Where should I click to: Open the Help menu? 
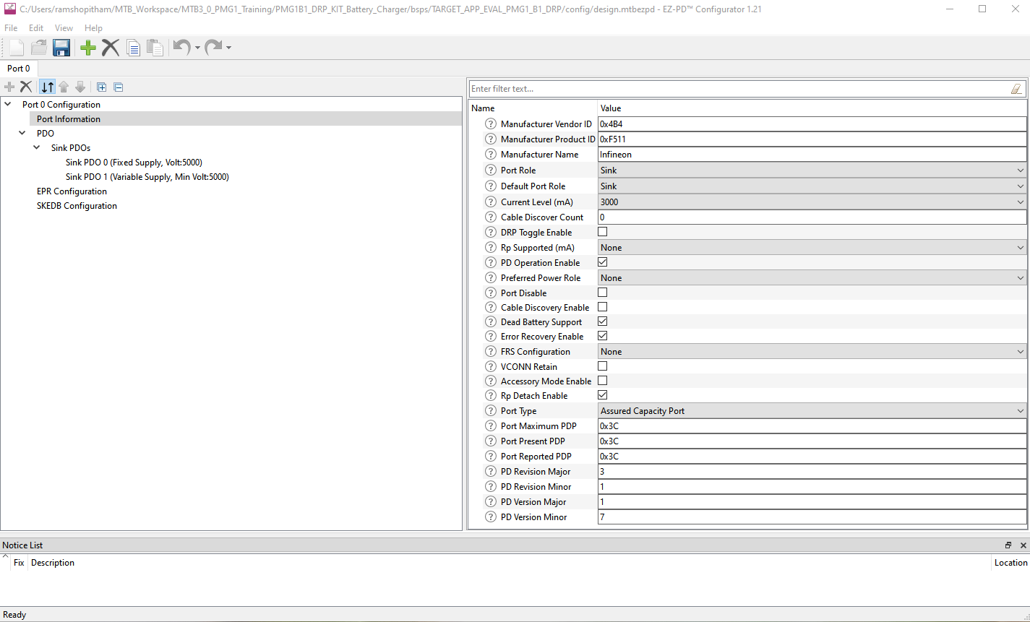pos(93,28)
